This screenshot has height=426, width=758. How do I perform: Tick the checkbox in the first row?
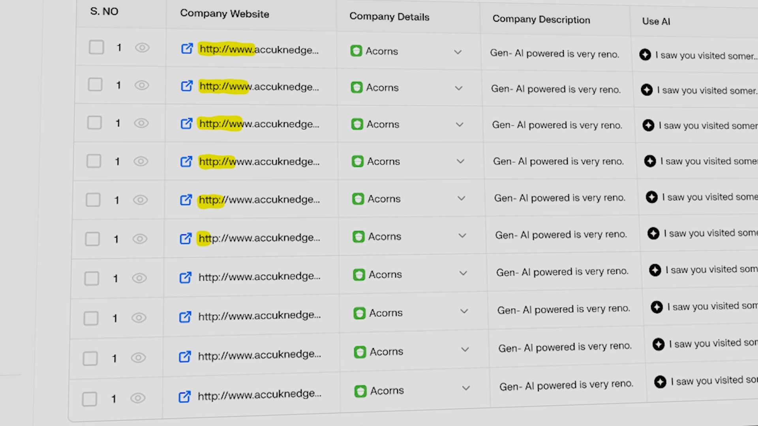pyautogui.click(x=96, y=47)
